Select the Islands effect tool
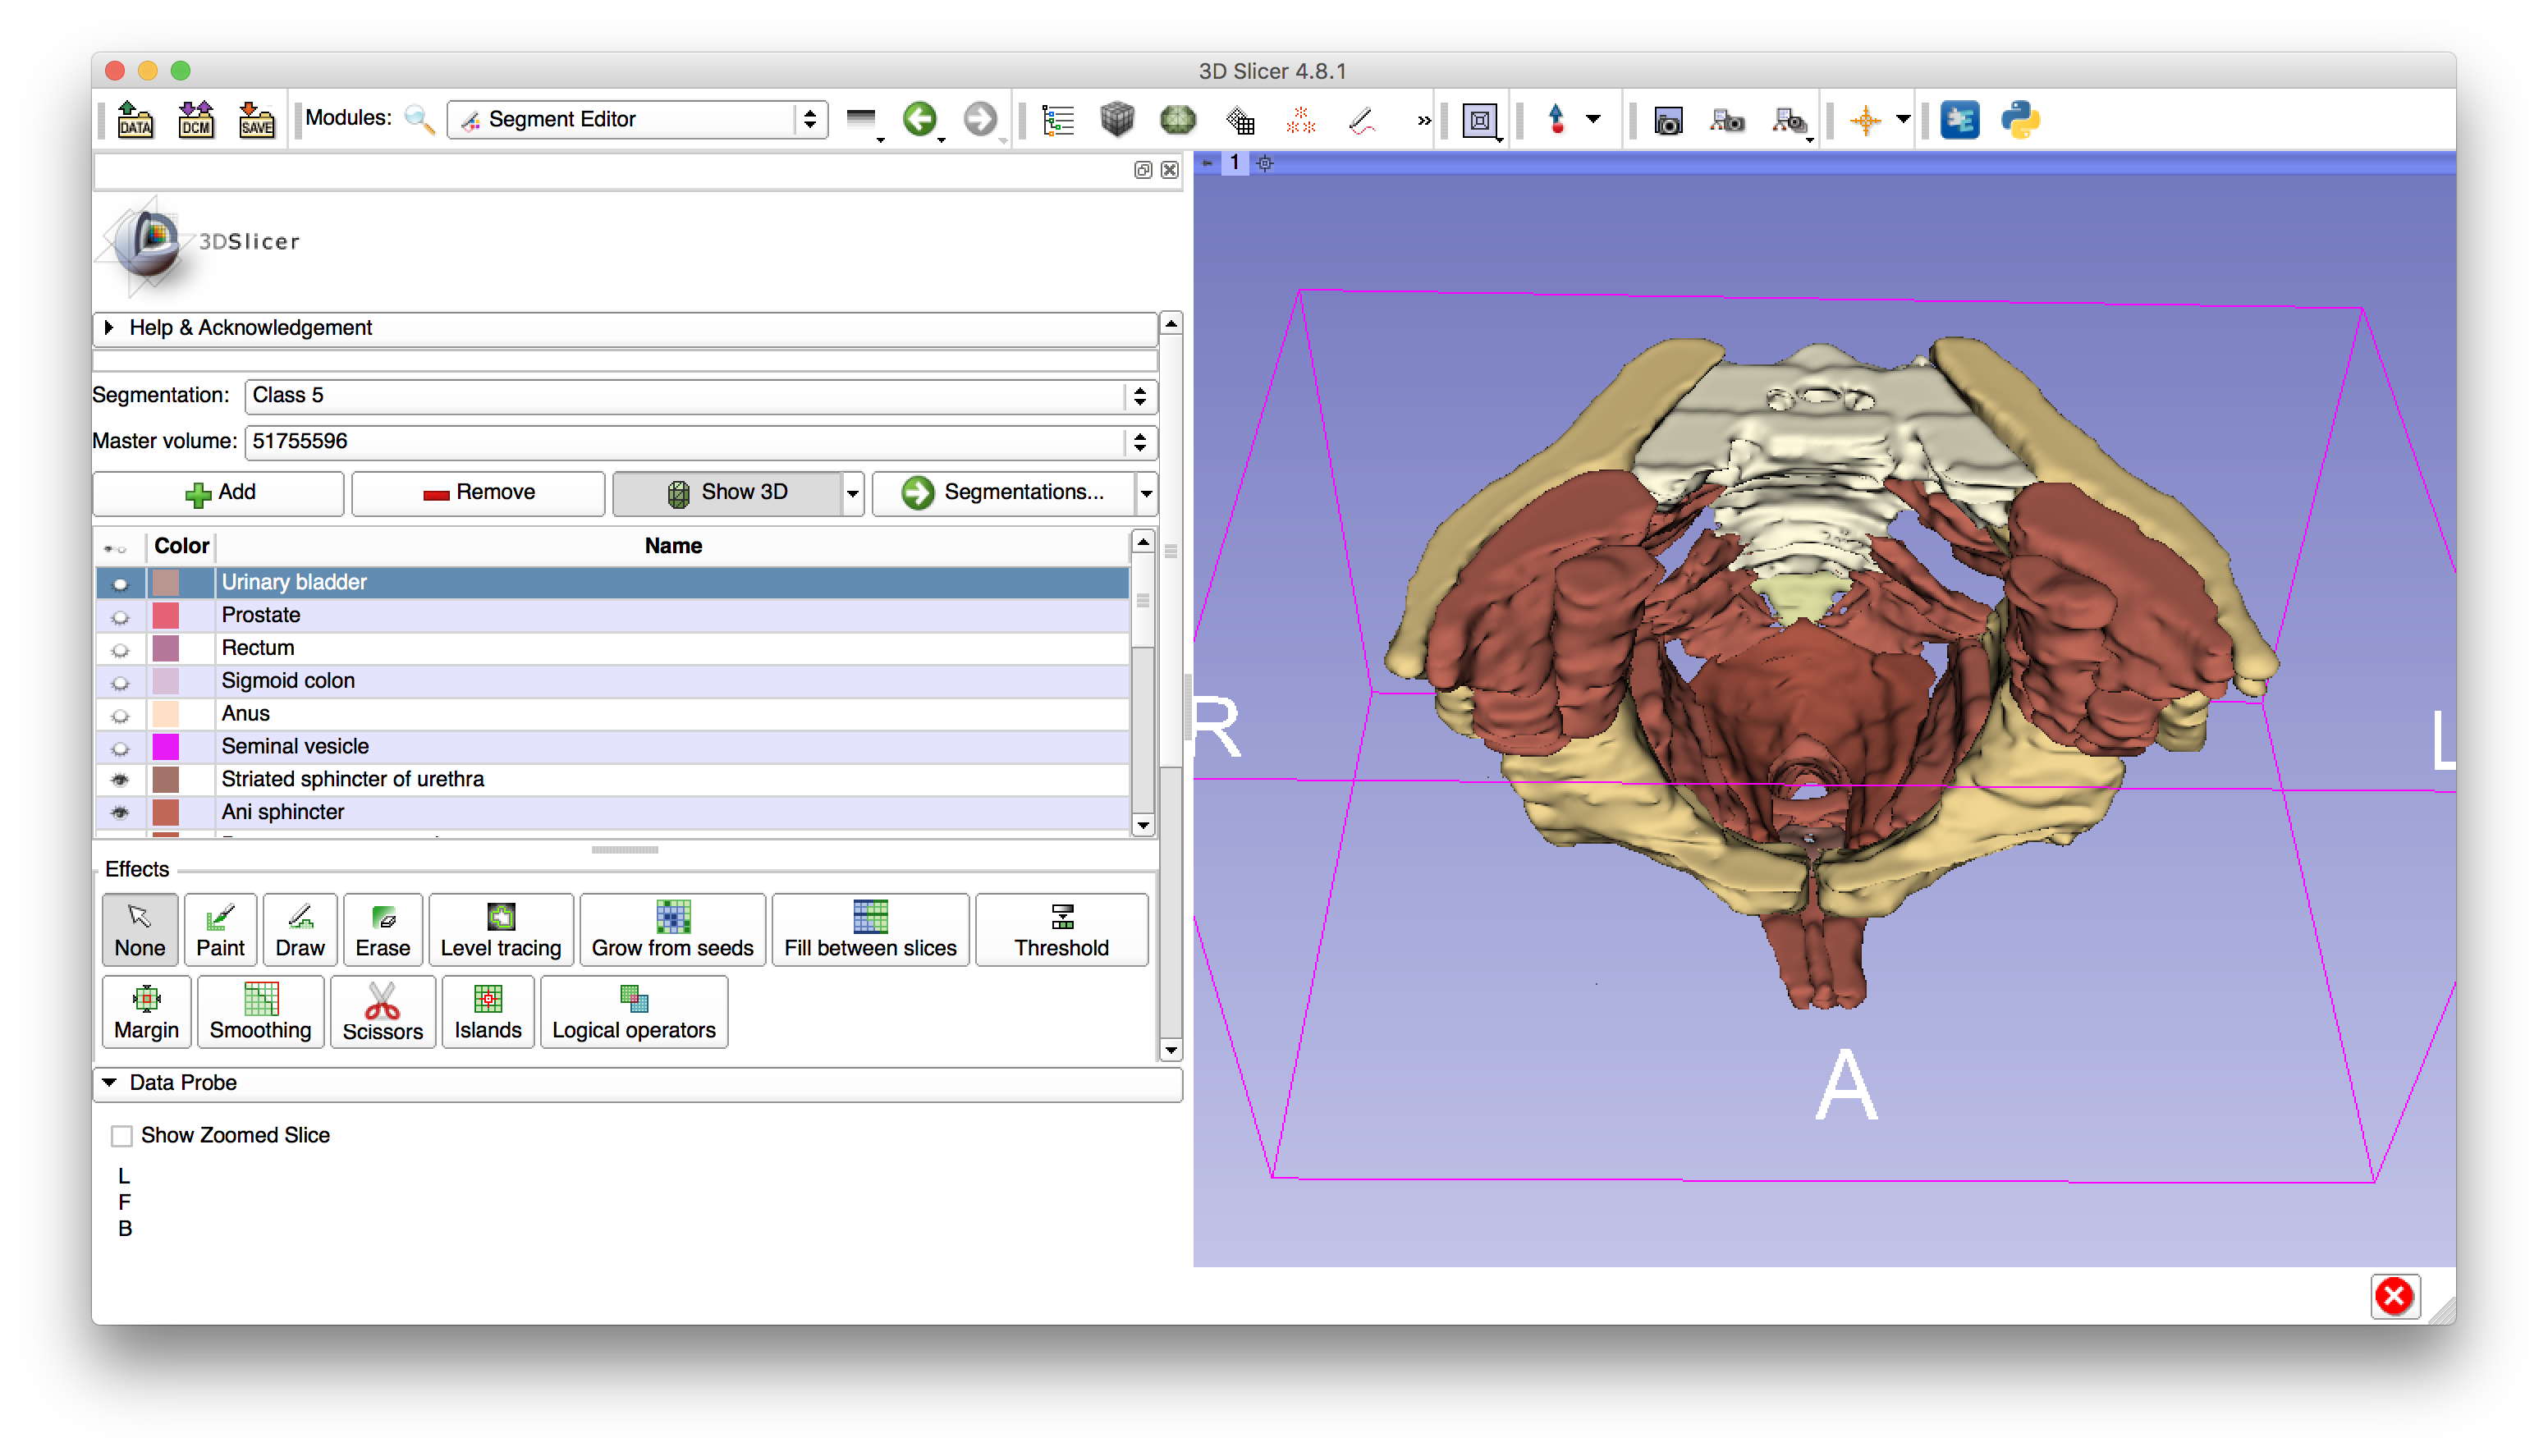 487,1012
